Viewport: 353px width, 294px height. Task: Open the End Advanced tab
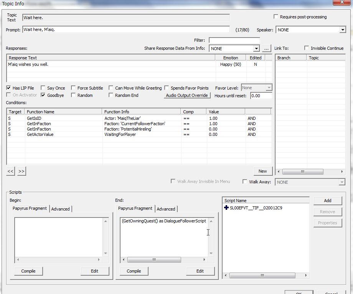pos(166,209)
